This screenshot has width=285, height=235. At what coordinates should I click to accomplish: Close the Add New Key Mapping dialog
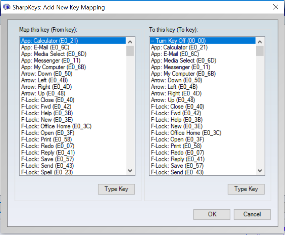[x=276, y=7]
